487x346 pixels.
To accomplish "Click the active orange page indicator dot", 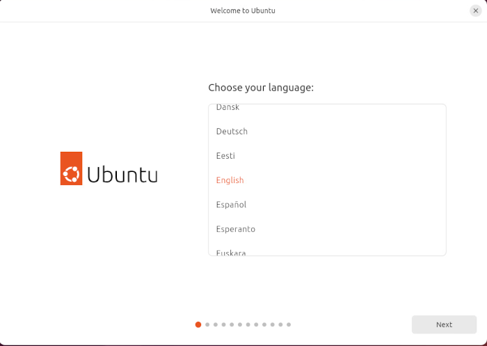I will click(x=198, y=324).
